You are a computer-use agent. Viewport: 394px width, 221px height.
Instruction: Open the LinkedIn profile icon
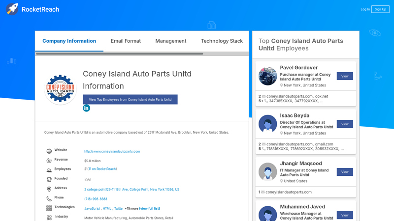click(87, 108)
